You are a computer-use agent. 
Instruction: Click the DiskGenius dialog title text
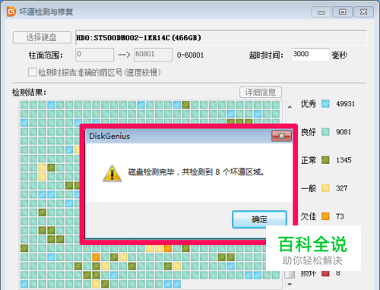(x=109, y=136)
